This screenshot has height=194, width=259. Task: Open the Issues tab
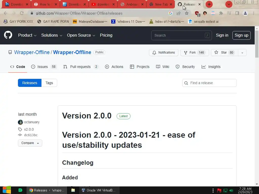(x=44, y=67)
